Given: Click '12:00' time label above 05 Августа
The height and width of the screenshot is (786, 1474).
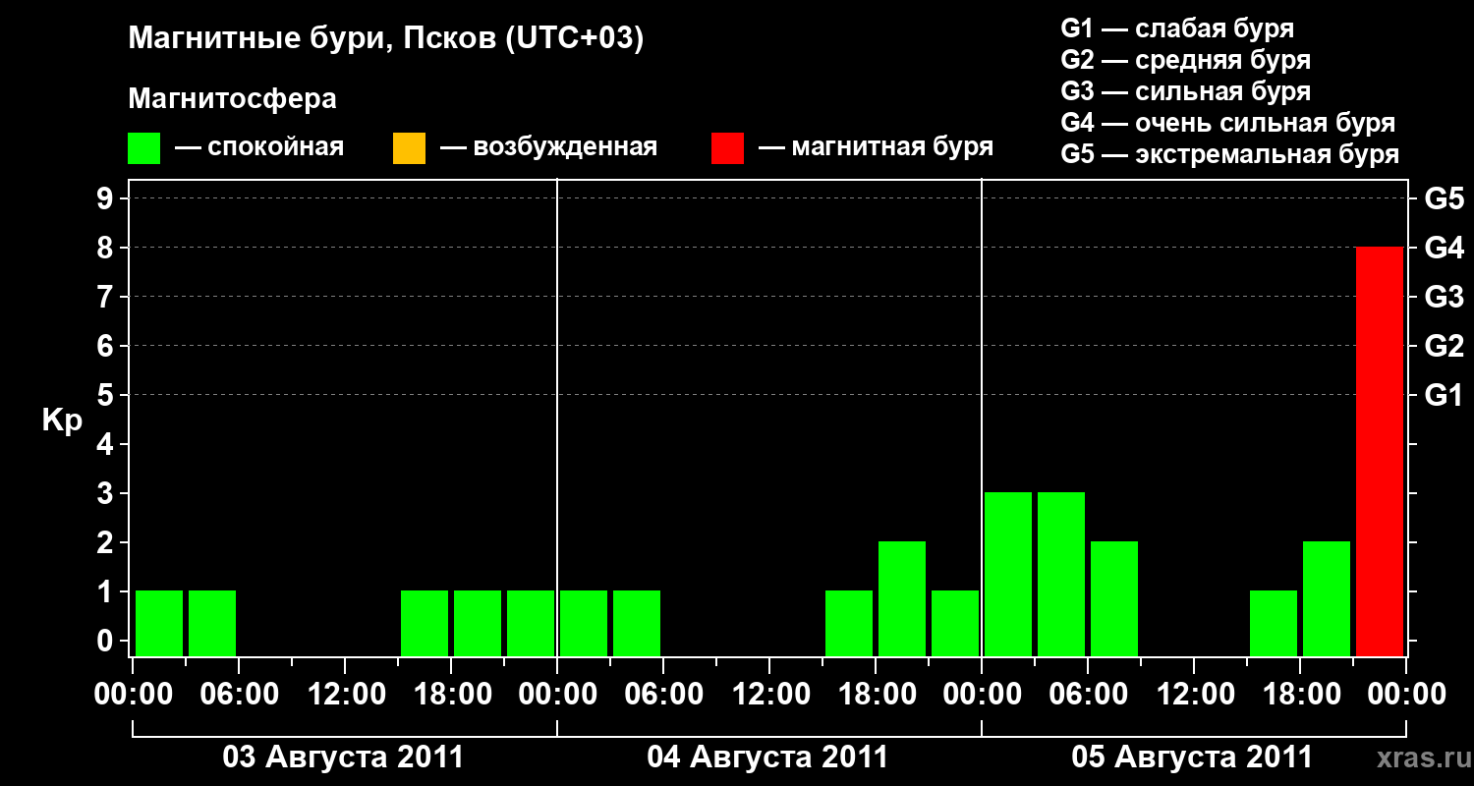Looking at the screenshot, I should 1194,695.
